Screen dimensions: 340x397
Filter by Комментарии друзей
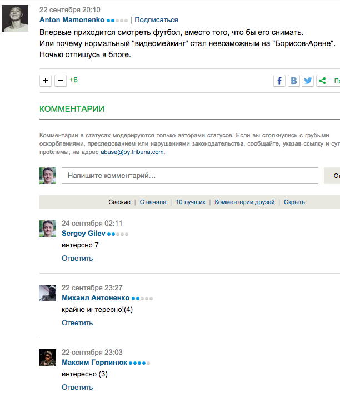[244, 202]
